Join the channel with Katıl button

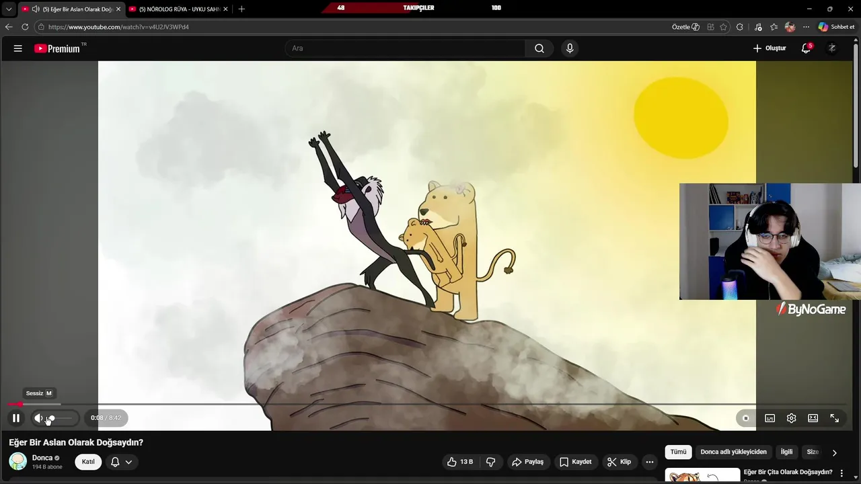coord(88,462)
